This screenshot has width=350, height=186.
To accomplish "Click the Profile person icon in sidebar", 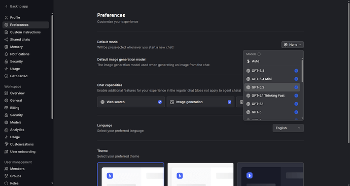I will coord(6,17).
